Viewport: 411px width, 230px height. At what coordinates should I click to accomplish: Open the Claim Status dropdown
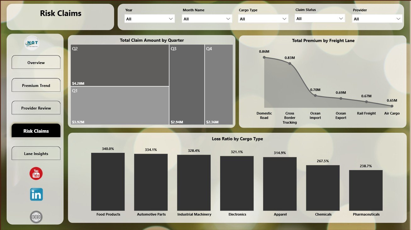pos(320,19)
